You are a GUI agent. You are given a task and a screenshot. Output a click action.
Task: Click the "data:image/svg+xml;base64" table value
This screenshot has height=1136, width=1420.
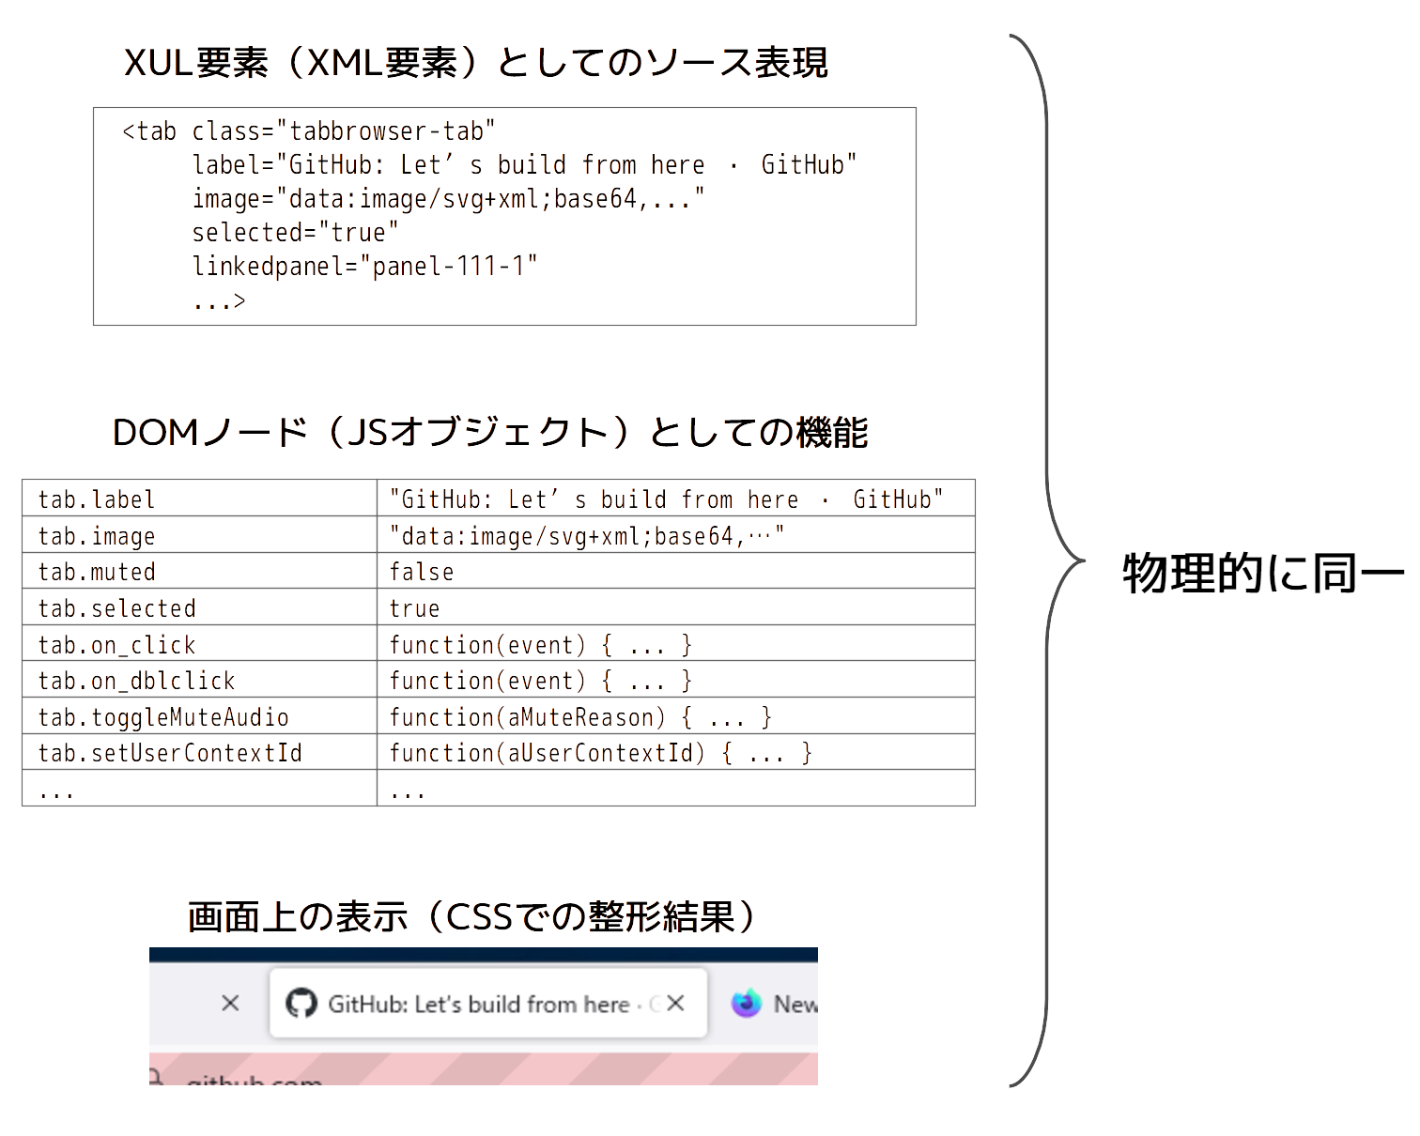tap(587, 535)
